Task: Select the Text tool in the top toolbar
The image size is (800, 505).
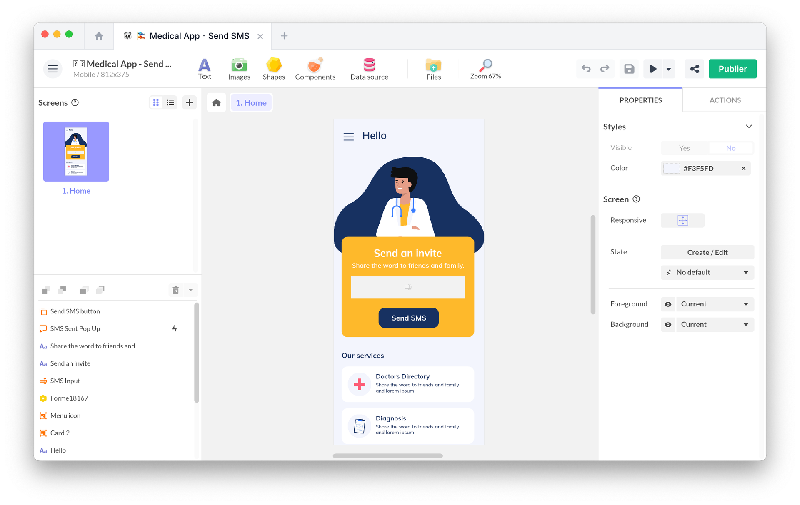Action: pos(204,69)
